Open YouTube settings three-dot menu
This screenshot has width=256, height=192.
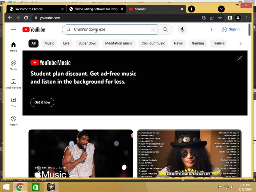[211, 29]
